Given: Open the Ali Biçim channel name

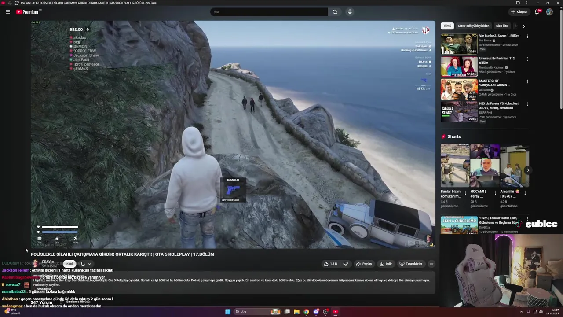Looking at the screenshot, I should 485,90.
